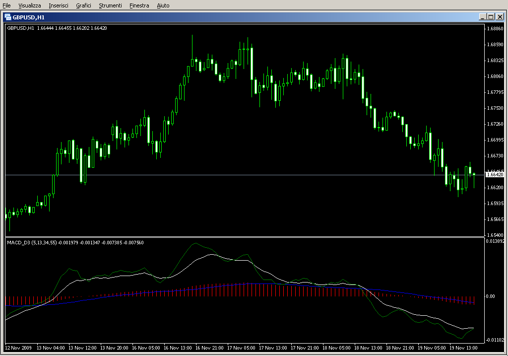The height and width of the screenshot is (356, 508).
Task: Close the GBPUSD,H1 chart window
Action: point(500,16)
